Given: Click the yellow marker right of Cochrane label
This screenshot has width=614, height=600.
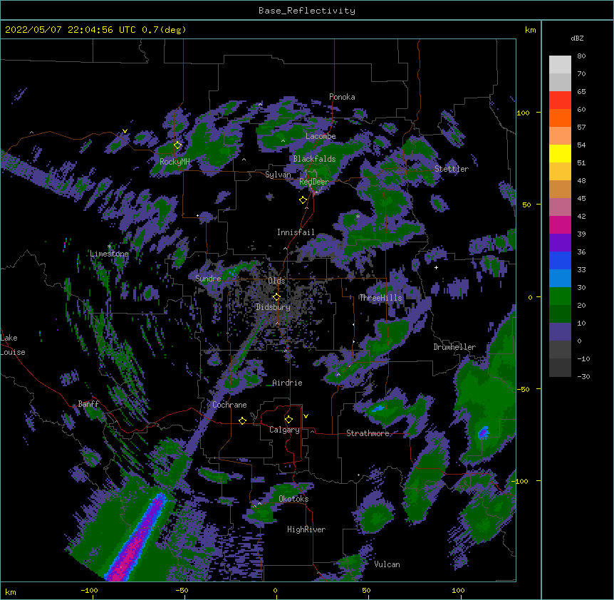Looking at the screenshot, I should pyautogui.click(x=242, y=420).
